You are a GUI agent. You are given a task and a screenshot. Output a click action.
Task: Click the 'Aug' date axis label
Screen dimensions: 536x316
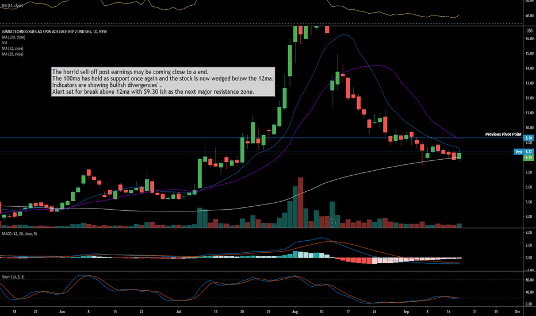(296, 311)
